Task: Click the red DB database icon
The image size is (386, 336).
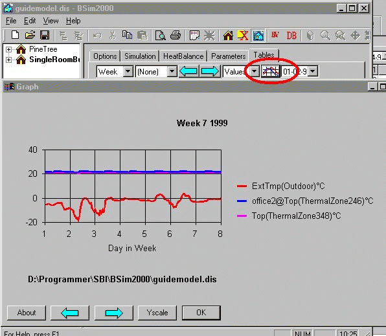Action: [x=291, y=36]
